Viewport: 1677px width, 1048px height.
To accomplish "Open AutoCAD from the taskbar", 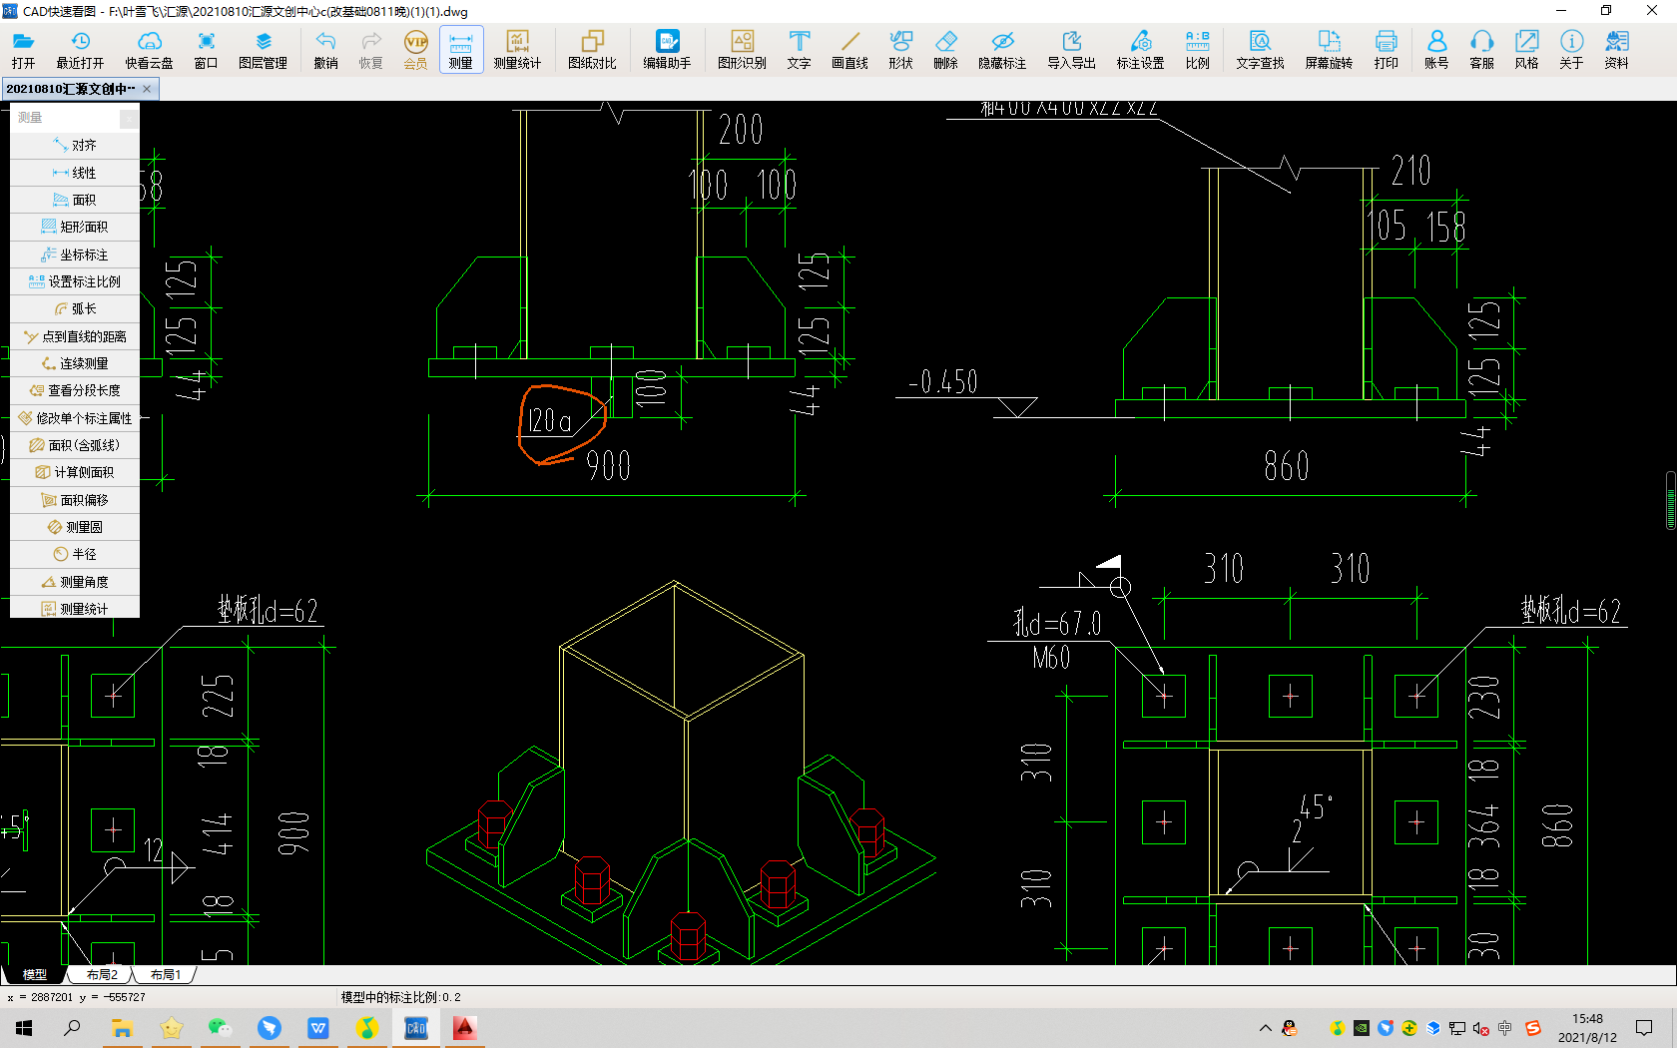I will (464, 1027).
